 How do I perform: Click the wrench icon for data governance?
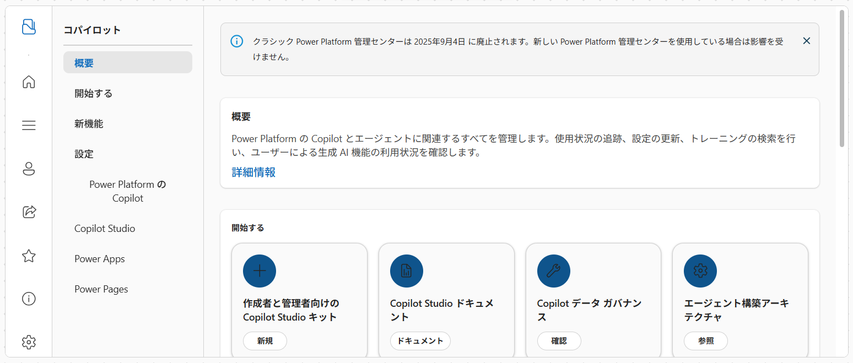(x=553, y=271)
